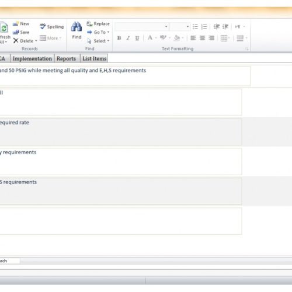Image resolution: width=292 pixels, height=292 pixels.
Task: Click the field ending with 'S requirements'
Action: click(x=121, y=191)
